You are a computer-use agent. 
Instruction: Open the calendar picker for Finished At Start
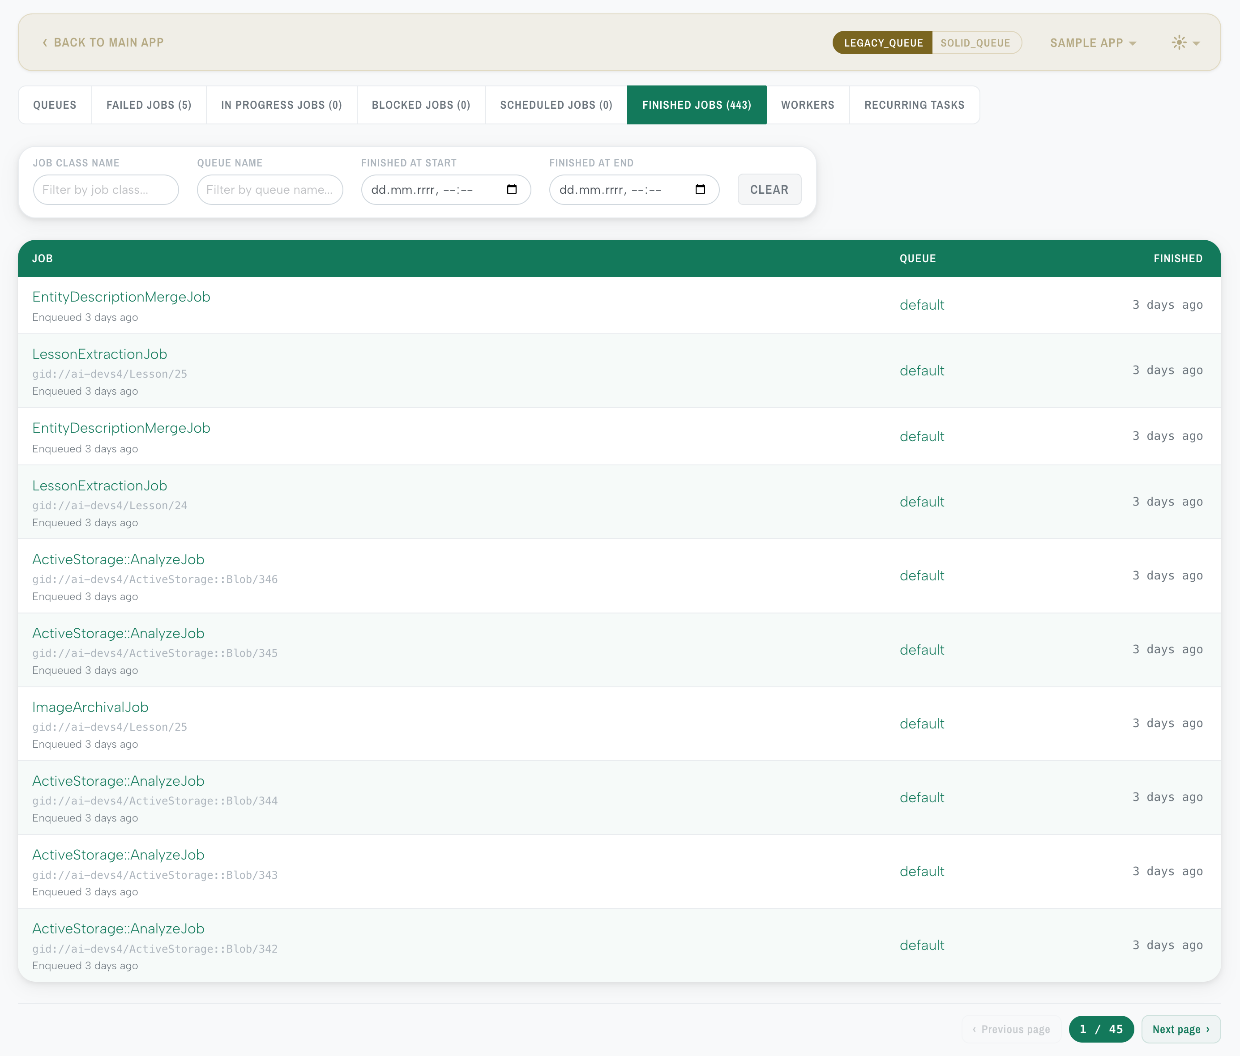512,189
